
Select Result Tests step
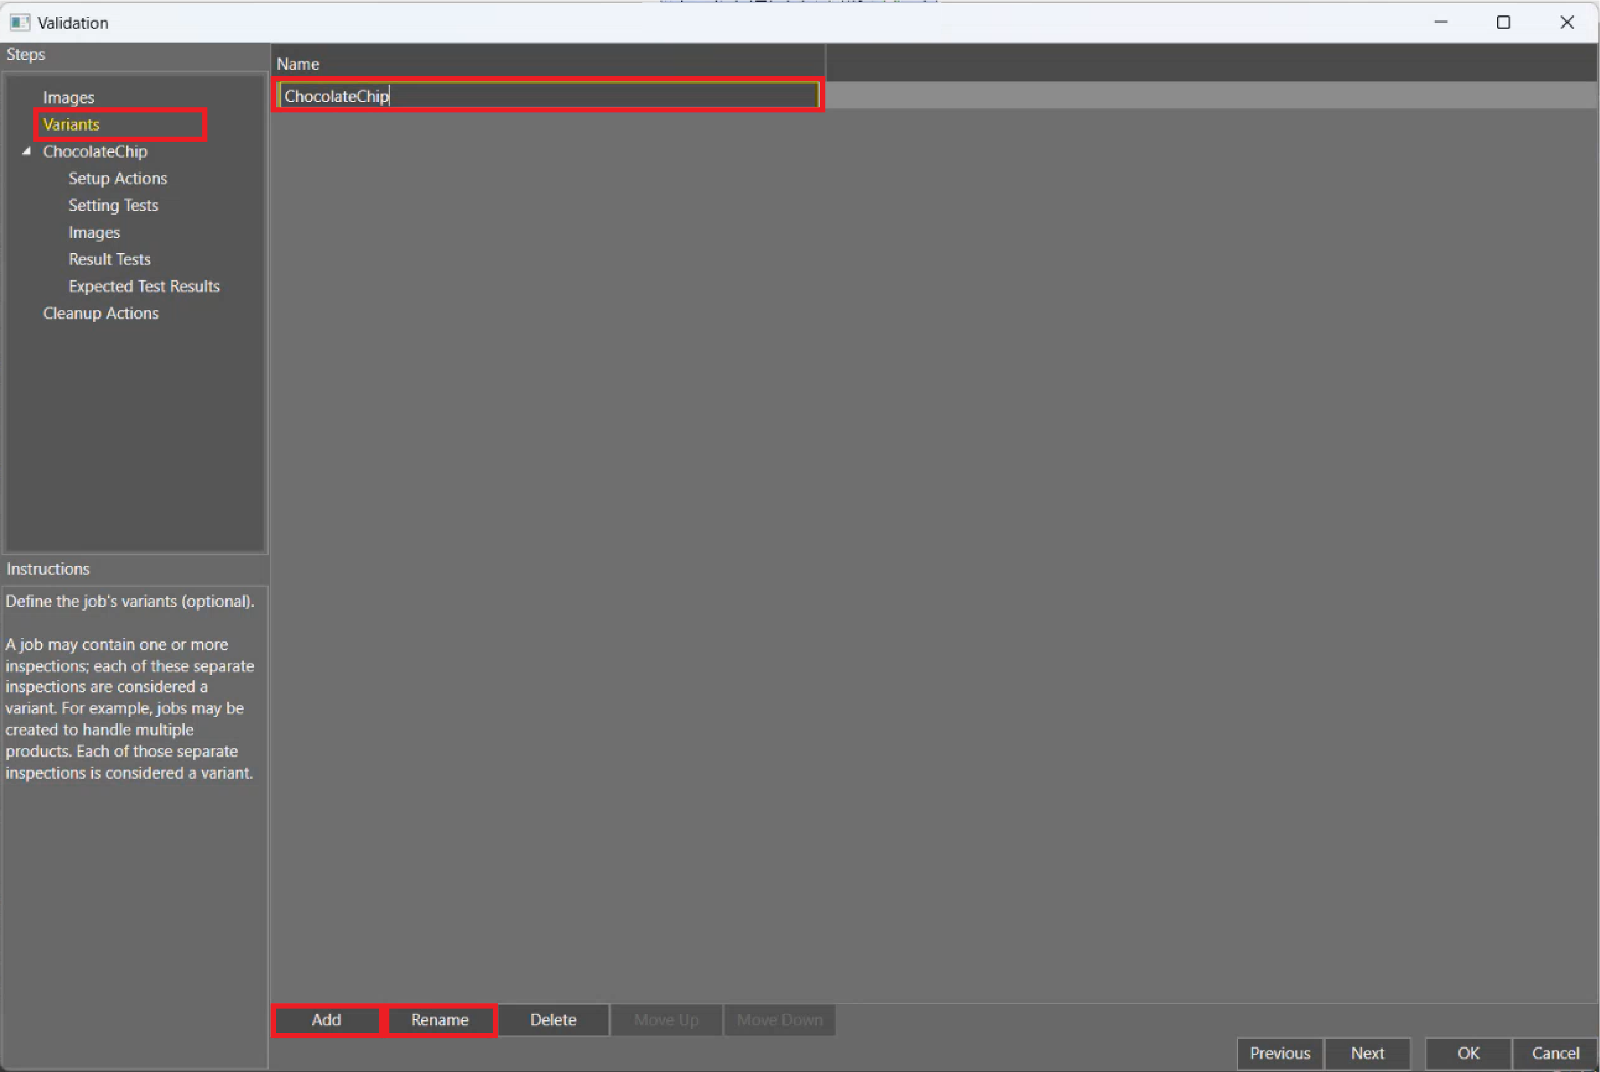109,259
